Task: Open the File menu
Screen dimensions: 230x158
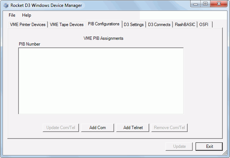Action: point(12,15)
